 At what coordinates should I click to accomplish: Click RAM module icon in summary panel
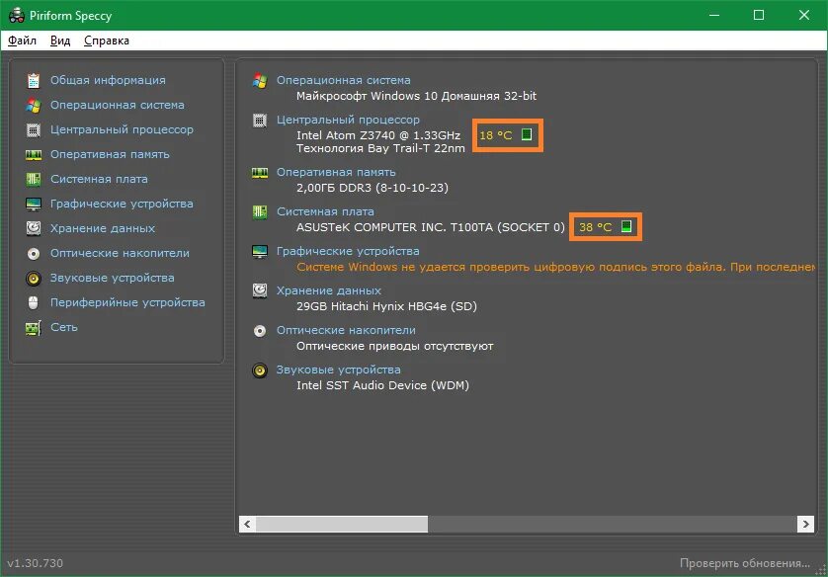click(260, 173)
